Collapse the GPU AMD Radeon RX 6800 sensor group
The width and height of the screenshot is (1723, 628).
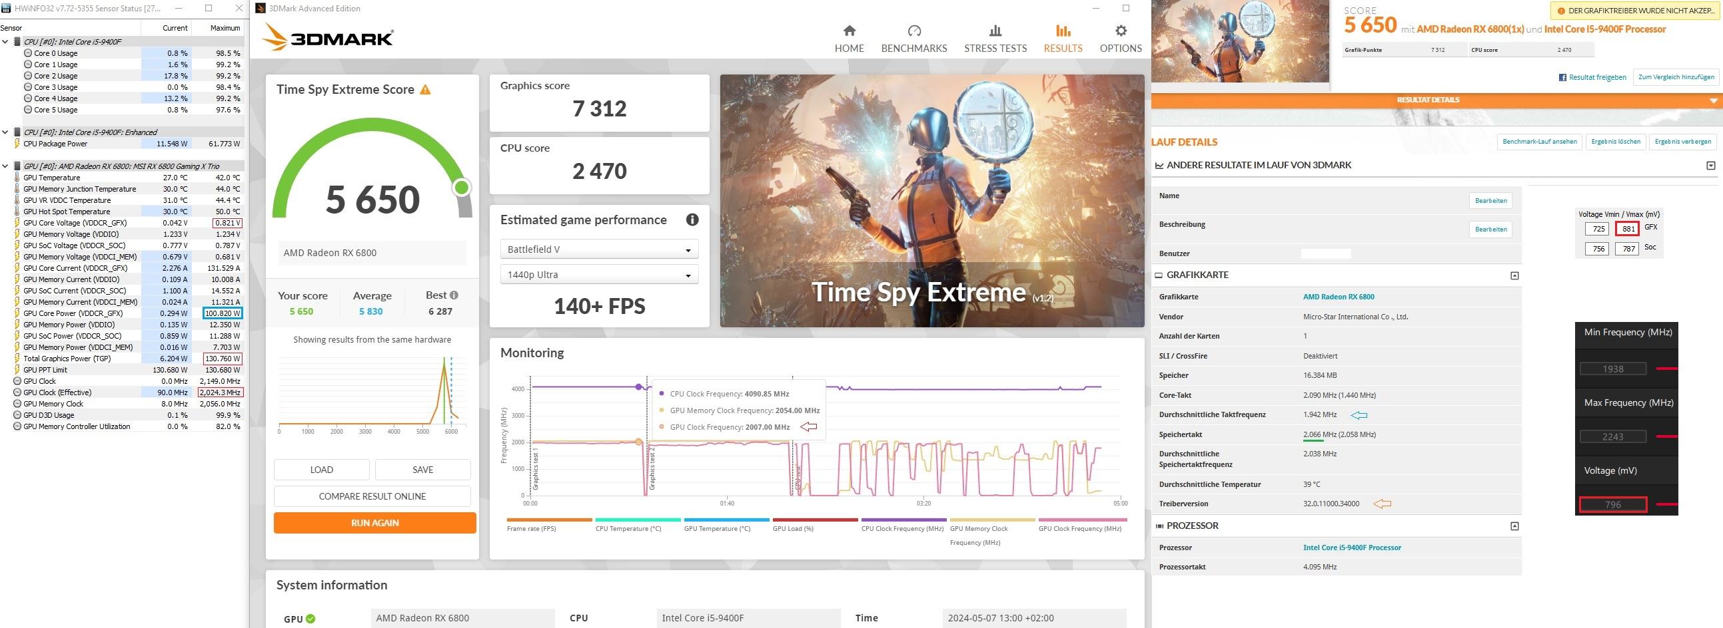pos(5,166)
